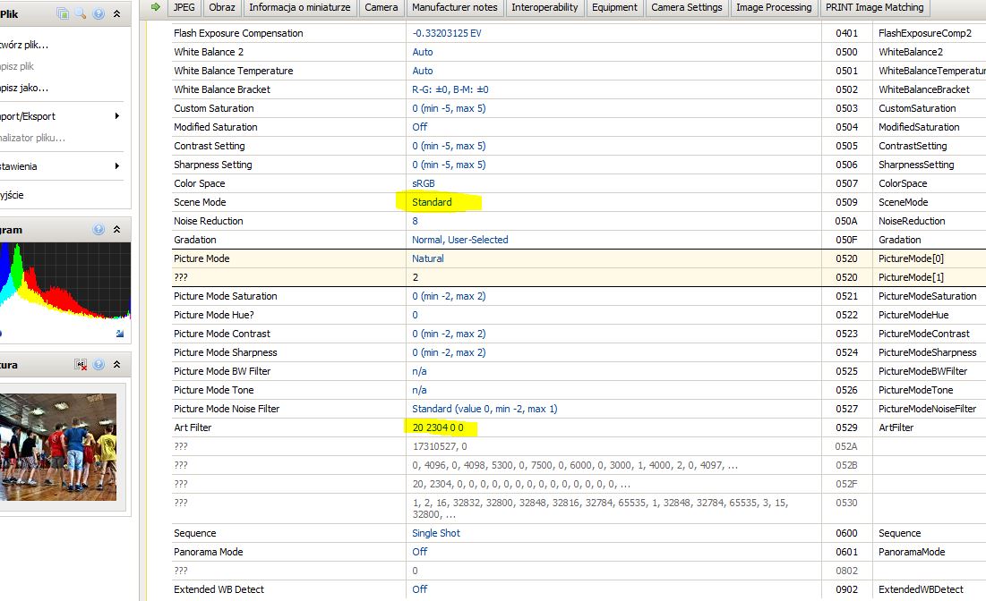Viewport: 986px width, 601px height.
Task: Open the Manufacturer notes tab
Action: (x=454, y=7)
